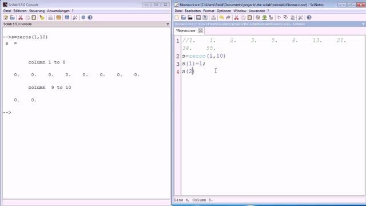Launch SciNotes from the console toolbar
This screenshot has height=206, width=366.
click(6, 18)
